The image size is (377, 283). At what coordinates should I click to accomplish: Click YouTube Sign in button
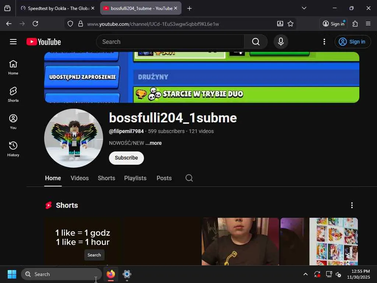click(x=353, y=42)
